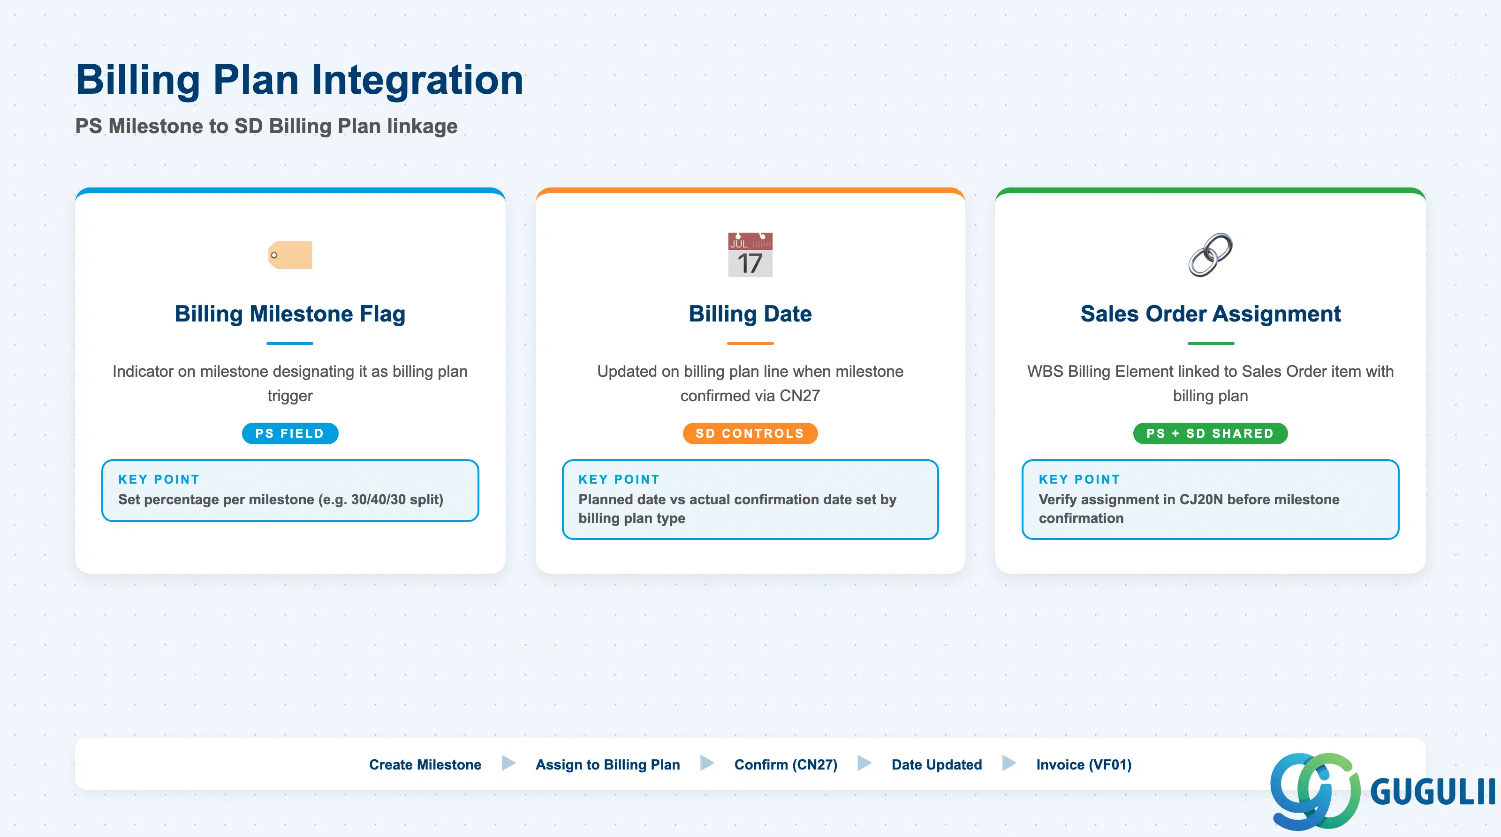
Task: Select the SD CONTROLS orange badge
Action: point(750,433)
